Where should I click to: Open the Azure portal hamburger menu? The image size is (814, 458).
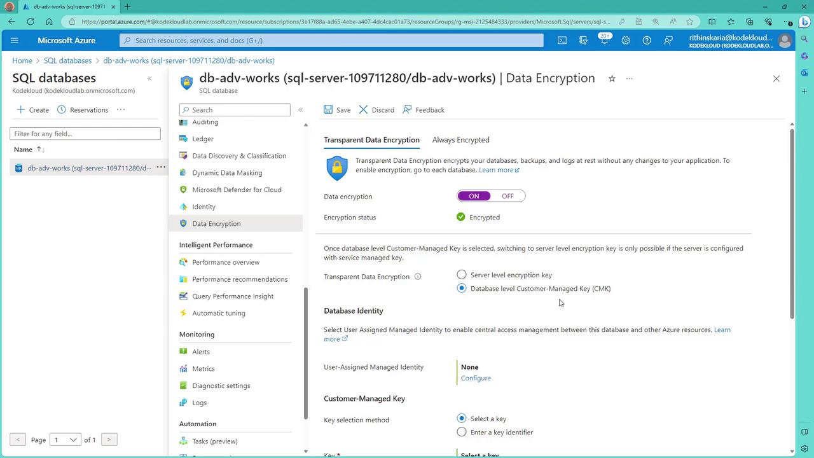click(15, 40)
